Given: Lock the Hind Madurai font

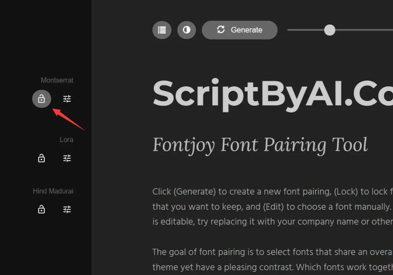Looking at the screenshot, I should pyautogui.click(x=41, y=209).
